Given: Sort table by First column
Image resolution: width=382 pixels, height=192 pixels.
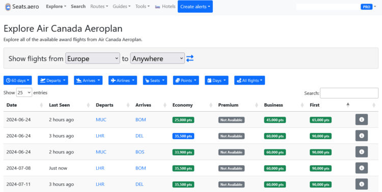Looking at the screenshot, I should click(330, 105).
